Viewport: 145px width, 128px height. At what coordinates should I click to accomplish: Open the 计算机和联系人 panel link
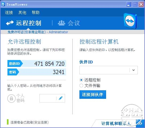116,123
